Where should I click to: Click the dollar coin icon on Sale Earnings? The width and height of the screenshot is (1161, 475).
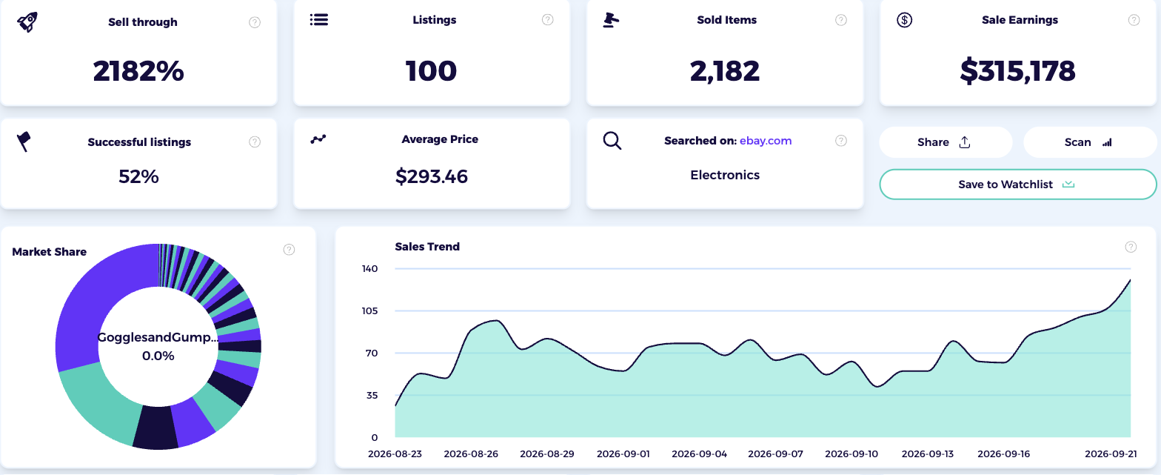[904, 20]
